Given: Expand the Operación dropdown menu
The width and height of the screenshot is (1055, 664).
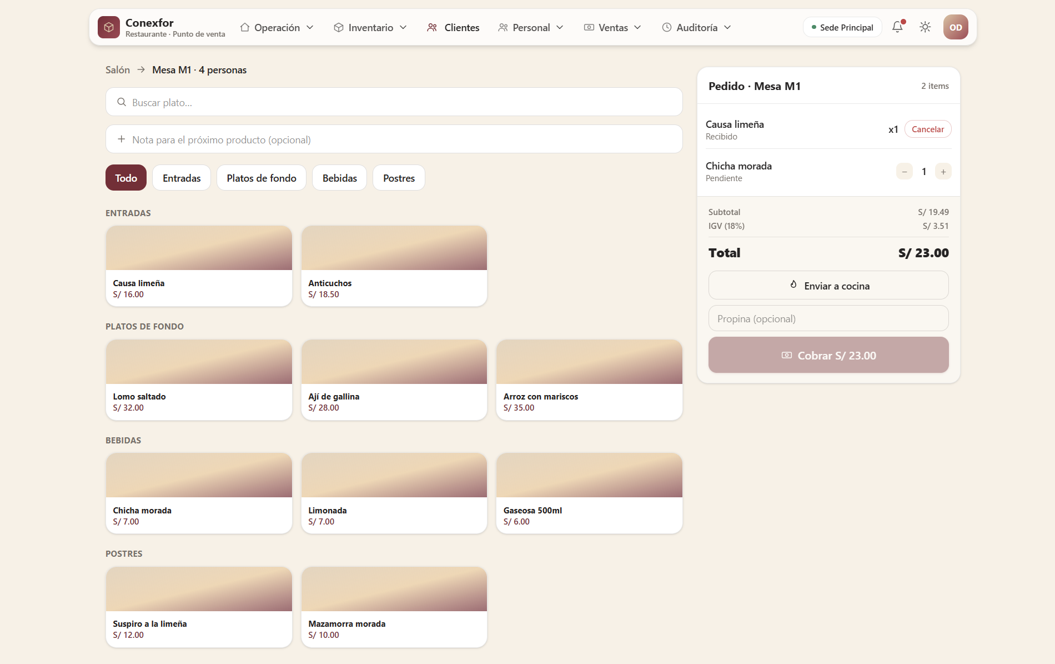Looking at the screenshot, I should click(x=277, y=27).
